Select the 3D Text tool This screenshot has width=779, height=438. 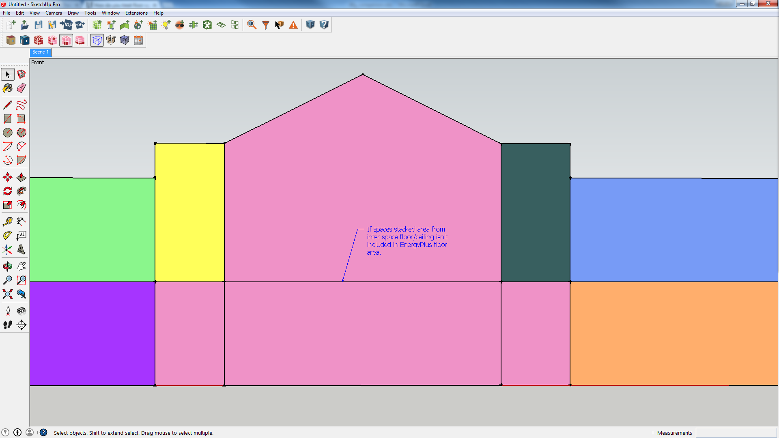22,249
